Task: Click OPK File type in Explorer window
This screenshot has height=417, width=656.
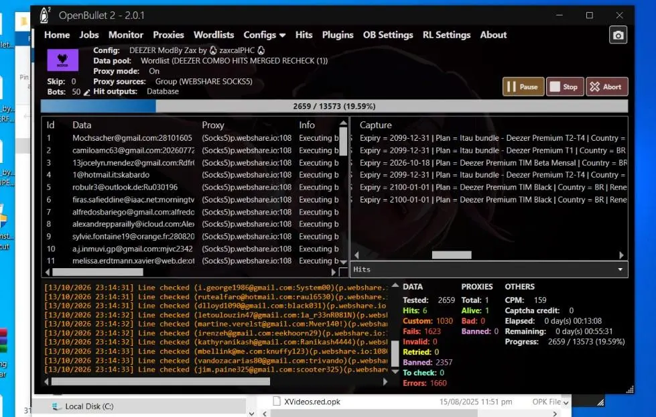Action: coord(546,402)
